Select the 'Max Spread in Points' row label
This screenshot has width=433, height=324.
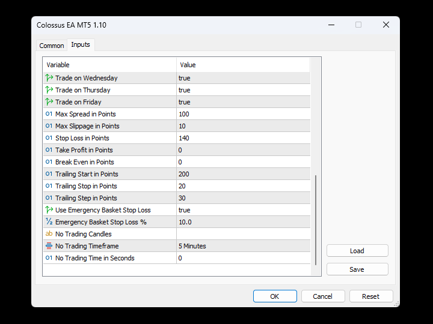85,114
